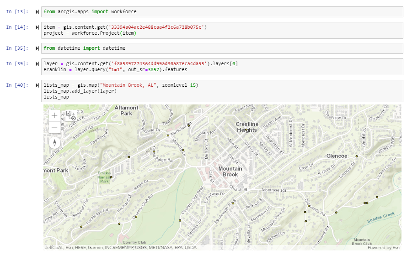Click the Powered by Esri attribution
This screenshot has height=255, width=407.
click(x=384, y=248)
